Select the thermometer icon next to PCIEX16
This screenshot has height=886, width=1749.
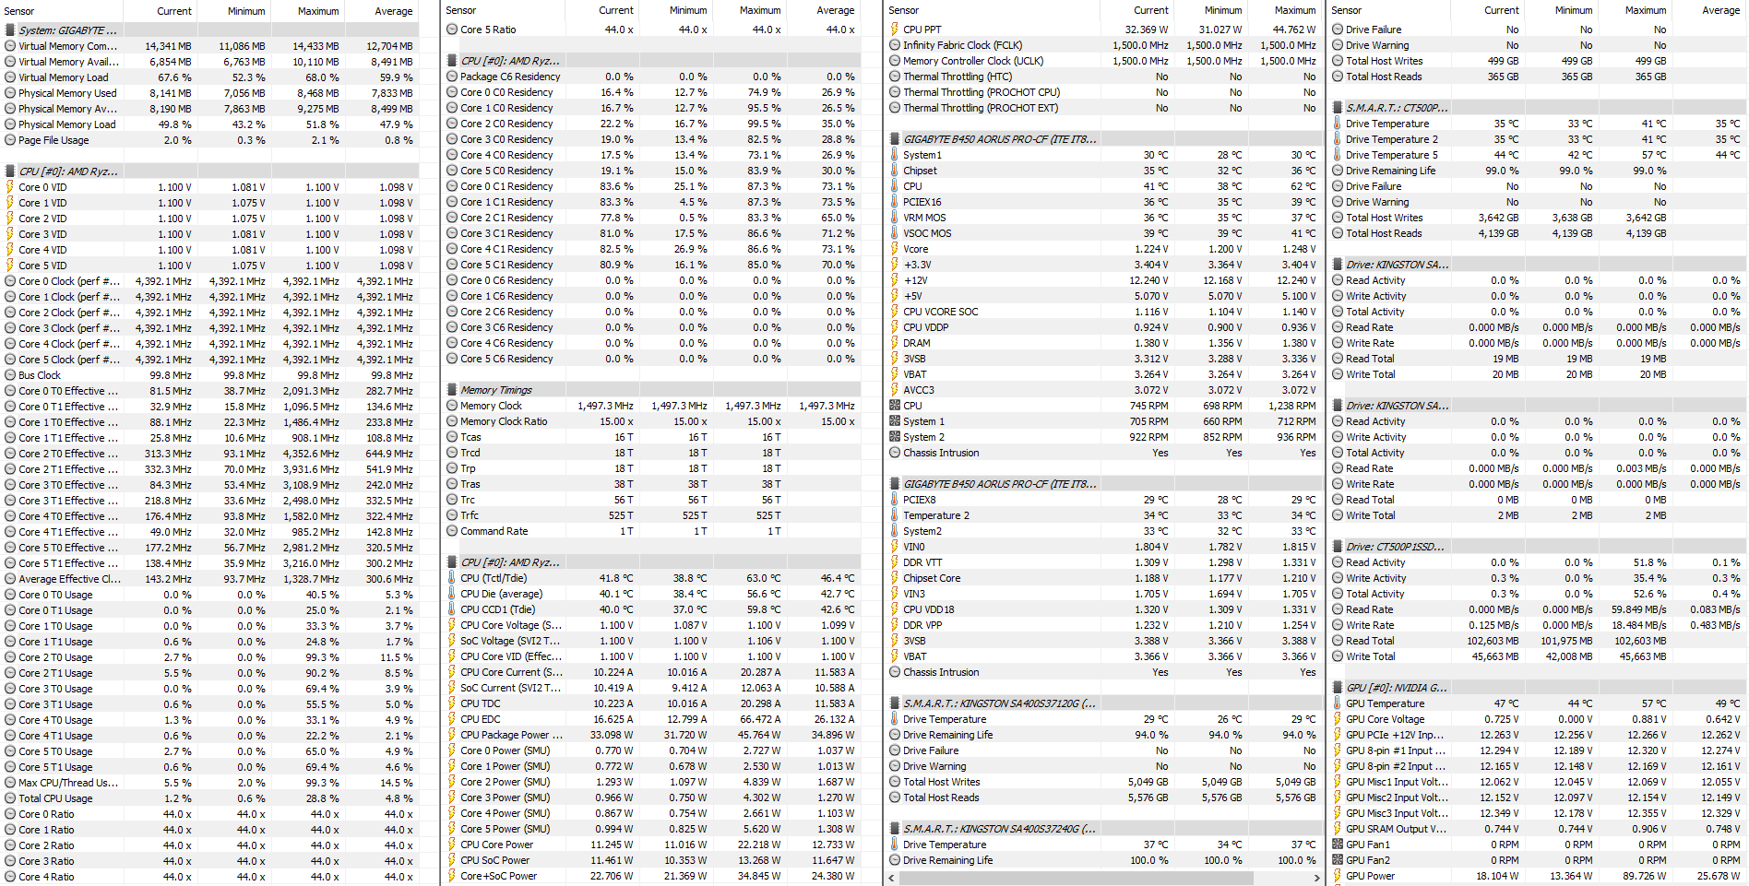tap(895, 202)
